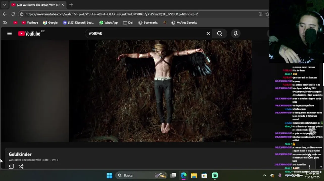
Task: Show hidden system tray icons
Action: [x=264, y=175]
